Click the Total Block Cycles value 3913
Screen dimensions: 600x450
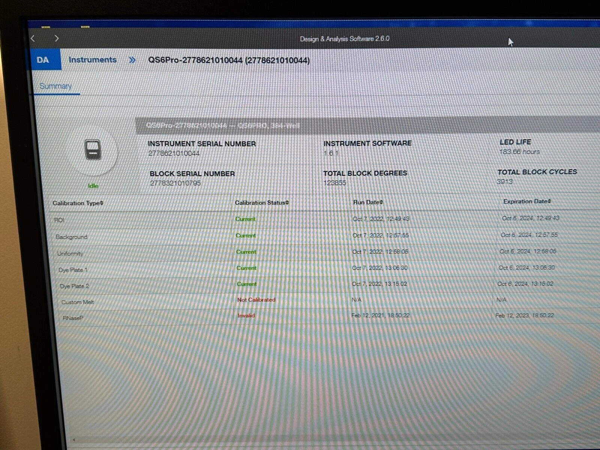click(x=504, y=181)
